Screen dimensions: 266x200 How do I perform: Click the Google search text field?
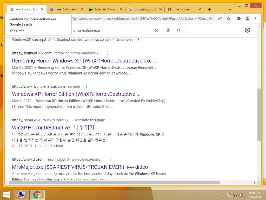(112, 30)
